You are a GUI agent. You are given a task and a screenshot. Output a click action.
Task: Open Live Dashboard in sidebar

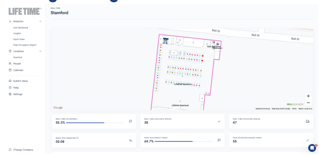point(20,27)
